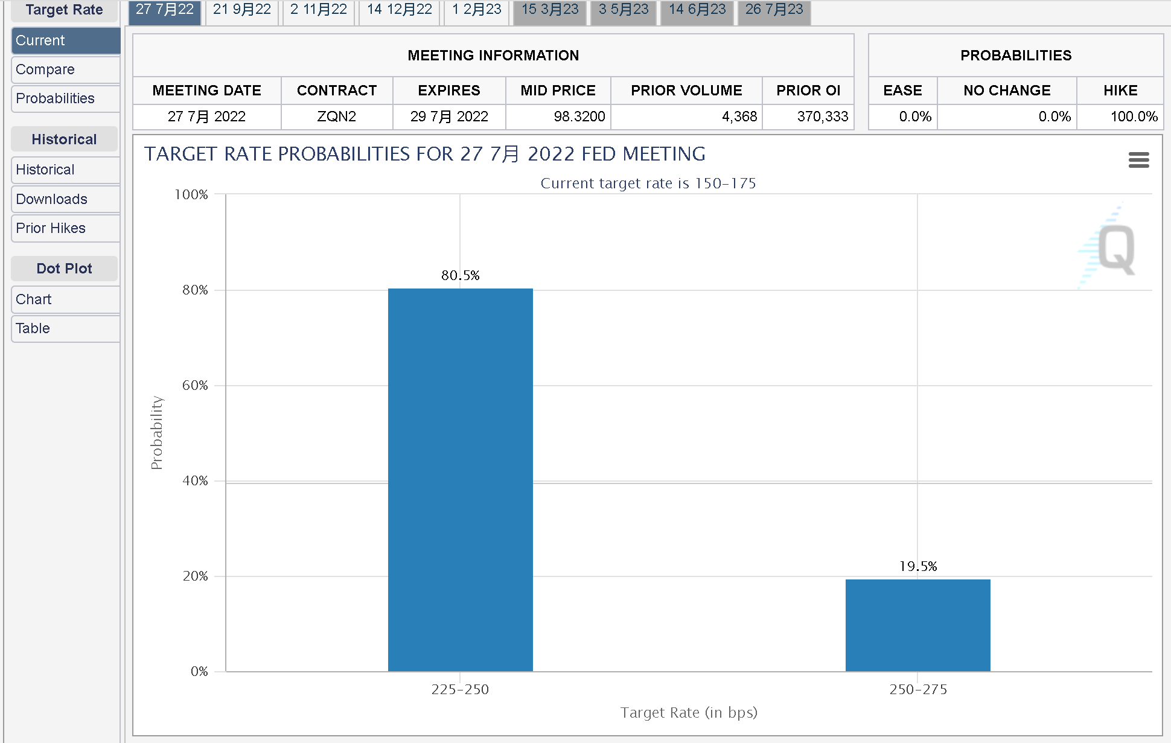Choose the 15 3月23 meeting tab
1171x743 pixels.
pyautogui.click(x=550, y=11)
